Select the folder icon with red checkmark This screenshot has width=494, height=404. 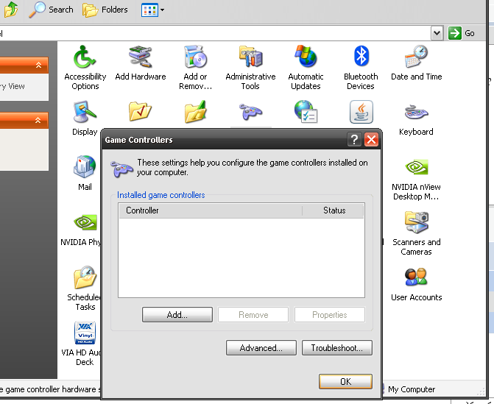[x=140, y=111]
